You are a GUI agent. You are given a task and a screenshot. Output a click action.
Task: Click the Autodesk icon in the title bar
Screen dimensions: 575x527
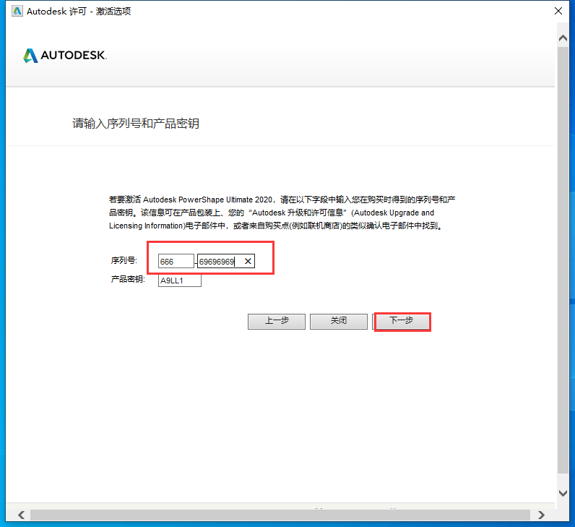tap(17, 12)
